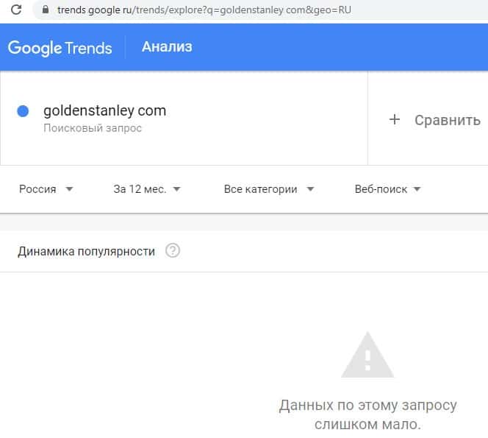Edit the goldenstanley com search term

pyautogui.click(x=105, y=111)
